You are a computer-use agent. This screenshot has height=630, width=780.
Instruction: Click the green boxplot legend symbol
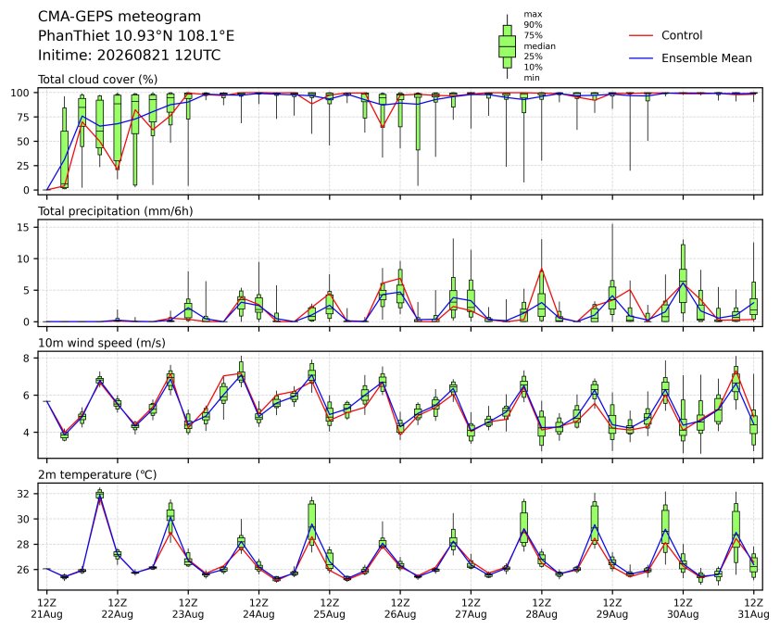507,46
